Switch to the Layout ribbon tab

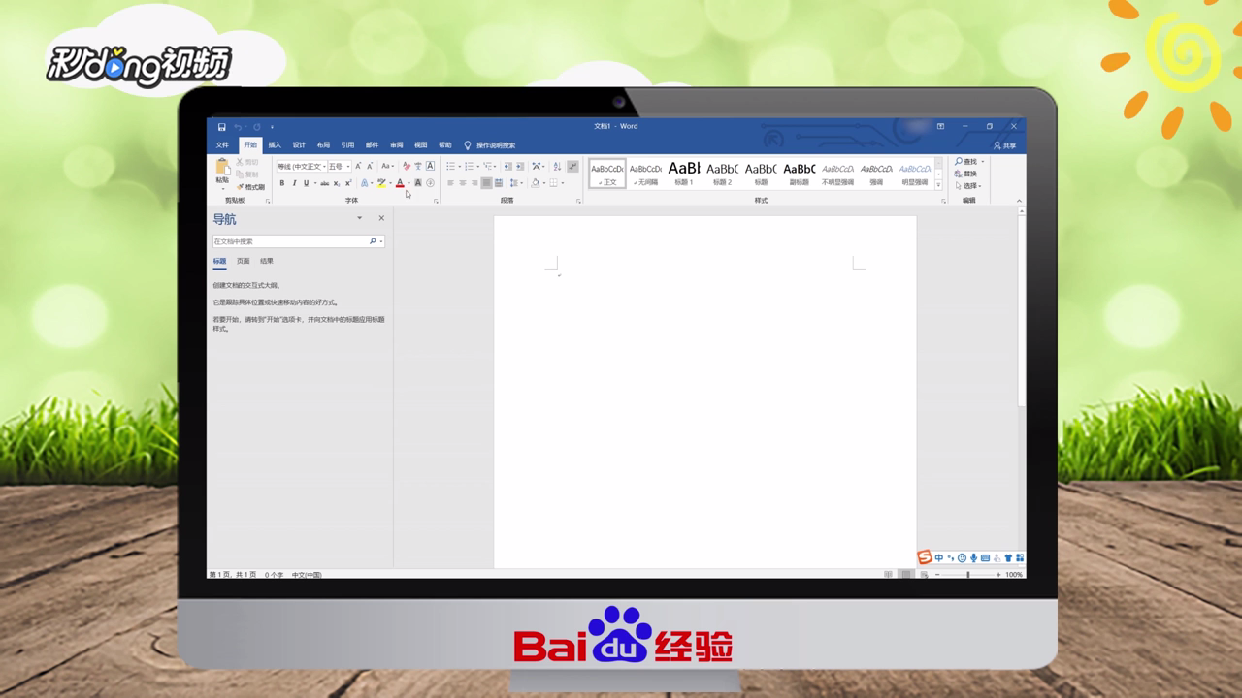click(323, 145)
